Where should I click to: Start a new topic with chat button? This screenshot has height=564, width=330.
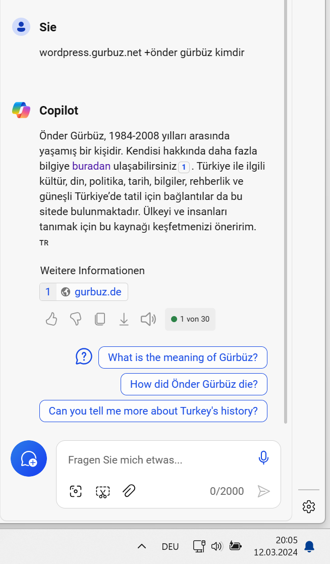[x=29, y=458]
